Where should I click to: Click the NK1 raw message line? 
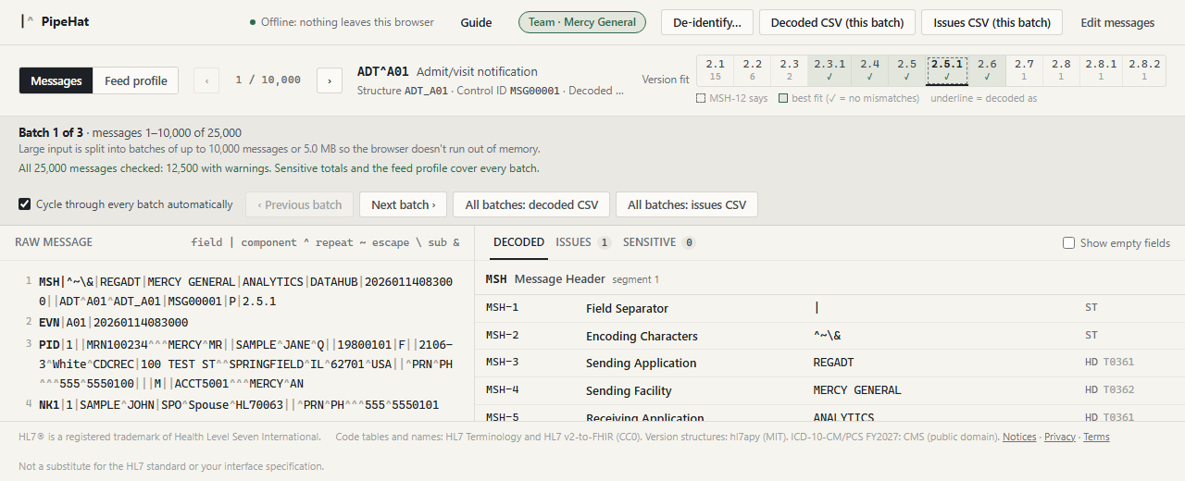point(239,404)
